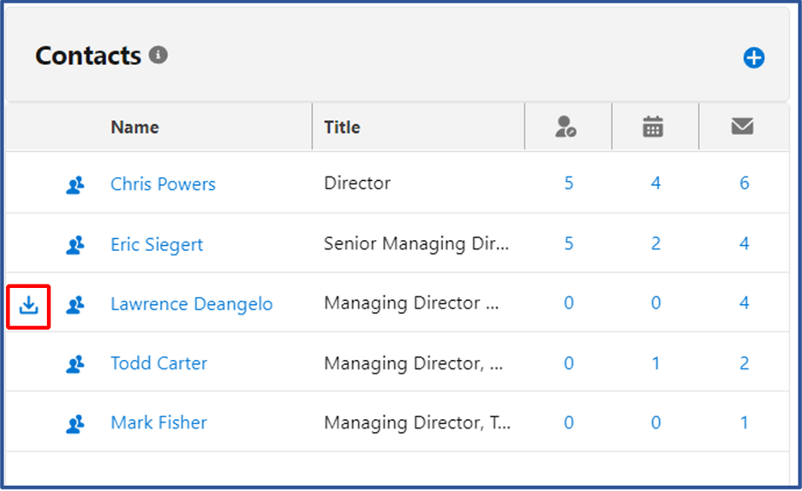Viewport: 802px width, 491px height.
Task: Sort by the Title column header
Action: pyautogui.click(x=342, y=127)
